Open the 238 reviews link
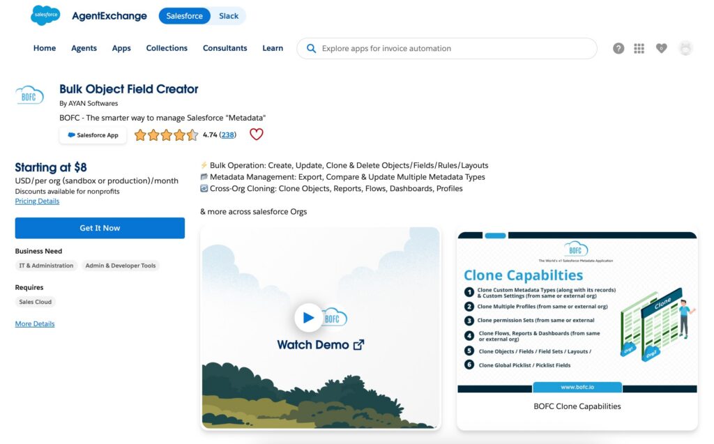 tap(228, 135)
